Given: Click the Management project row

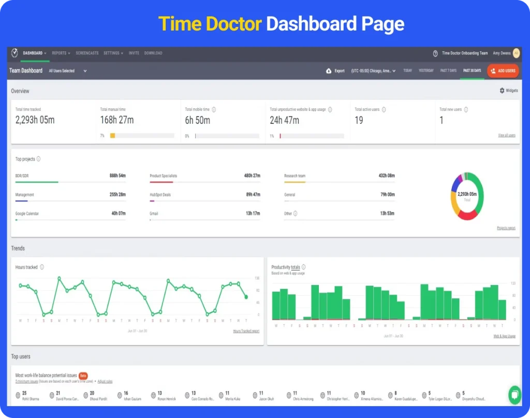Looking at the screenshot, I should (x=70, y=197).
